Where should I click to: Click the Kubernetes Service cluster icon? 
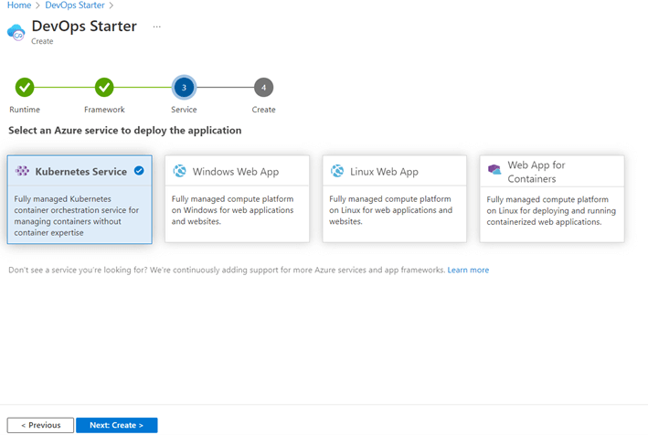click(22, 171)
